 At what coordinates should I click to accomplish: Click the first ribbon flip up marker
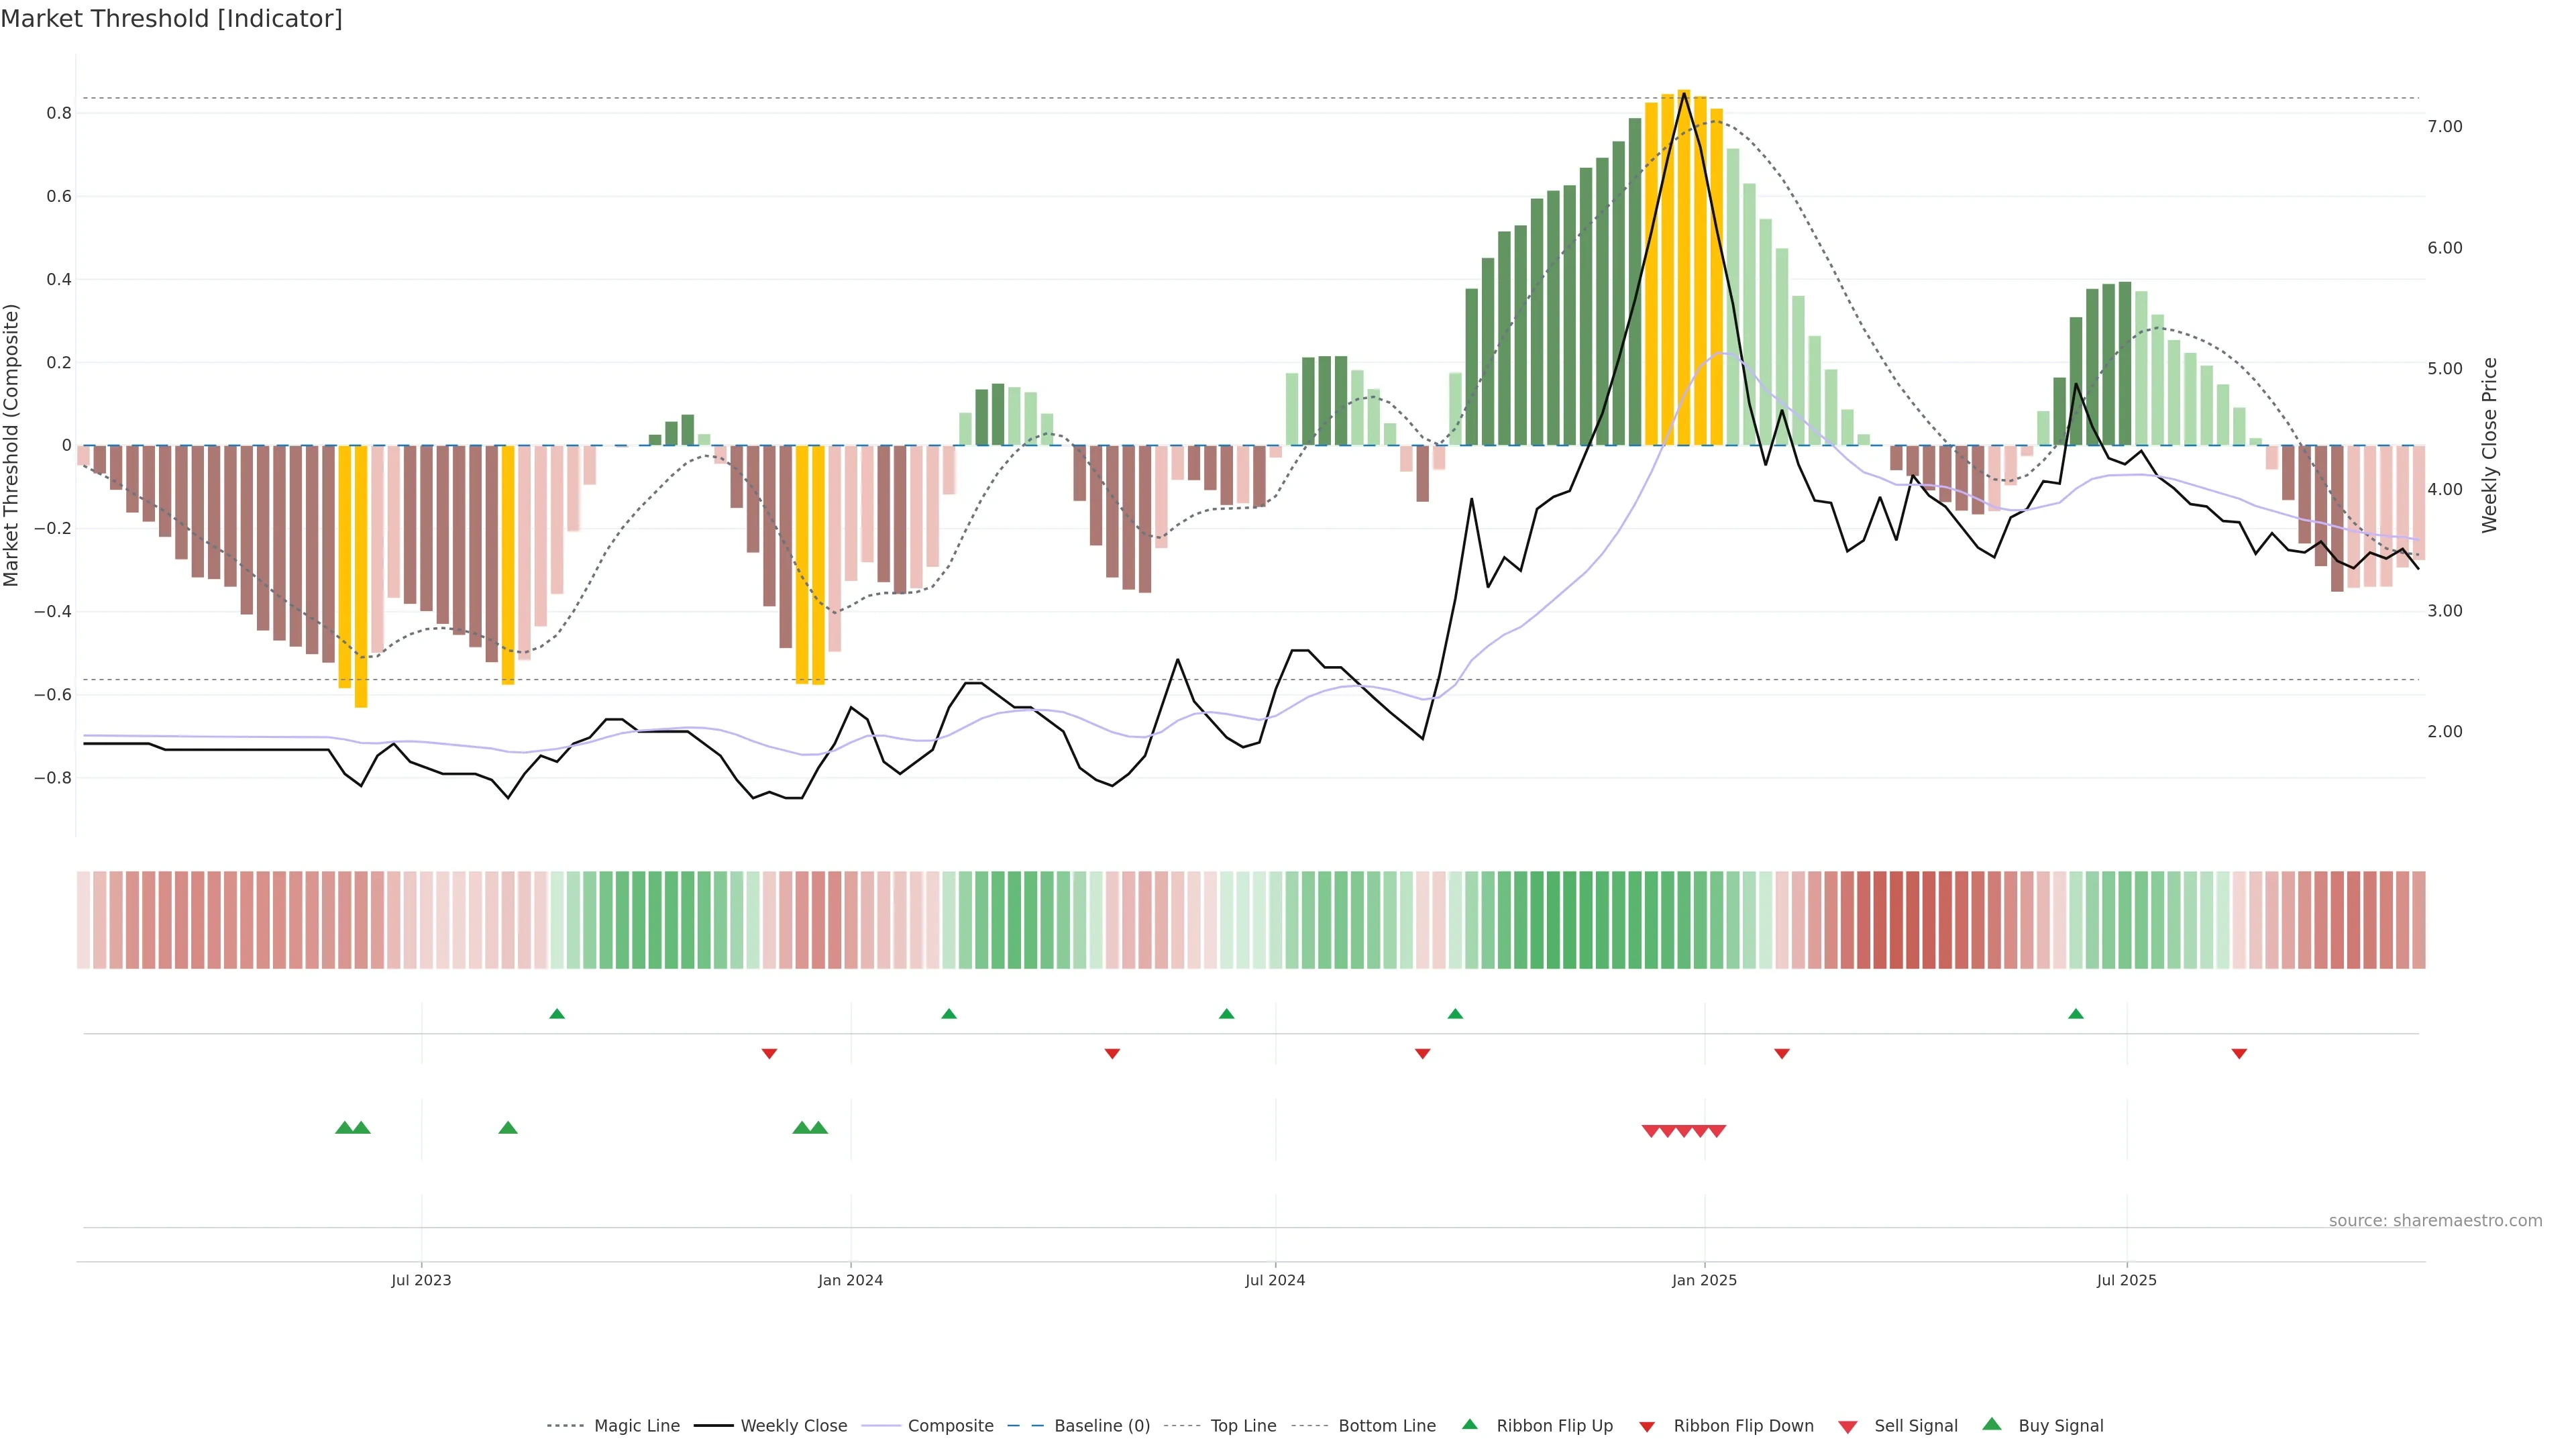coord(557,1014)
